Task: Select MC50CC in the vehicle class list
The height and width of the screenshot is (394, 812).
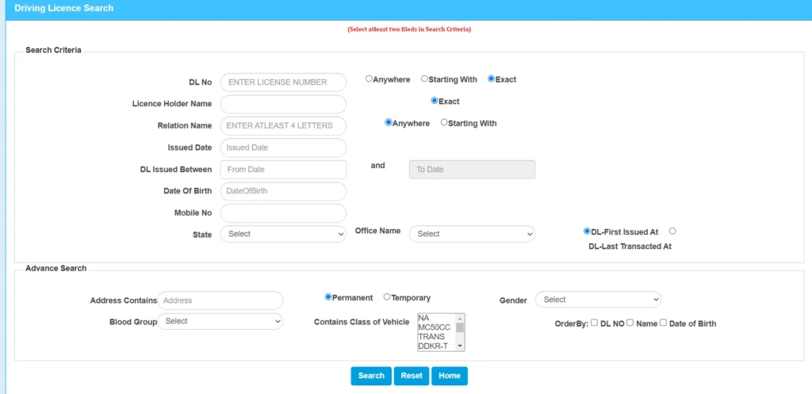Action: click(435, 327)
